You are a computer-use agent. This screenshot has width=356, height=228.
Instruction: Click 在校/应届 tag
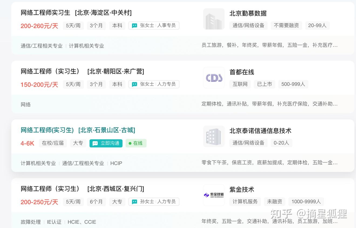(53, 143)
